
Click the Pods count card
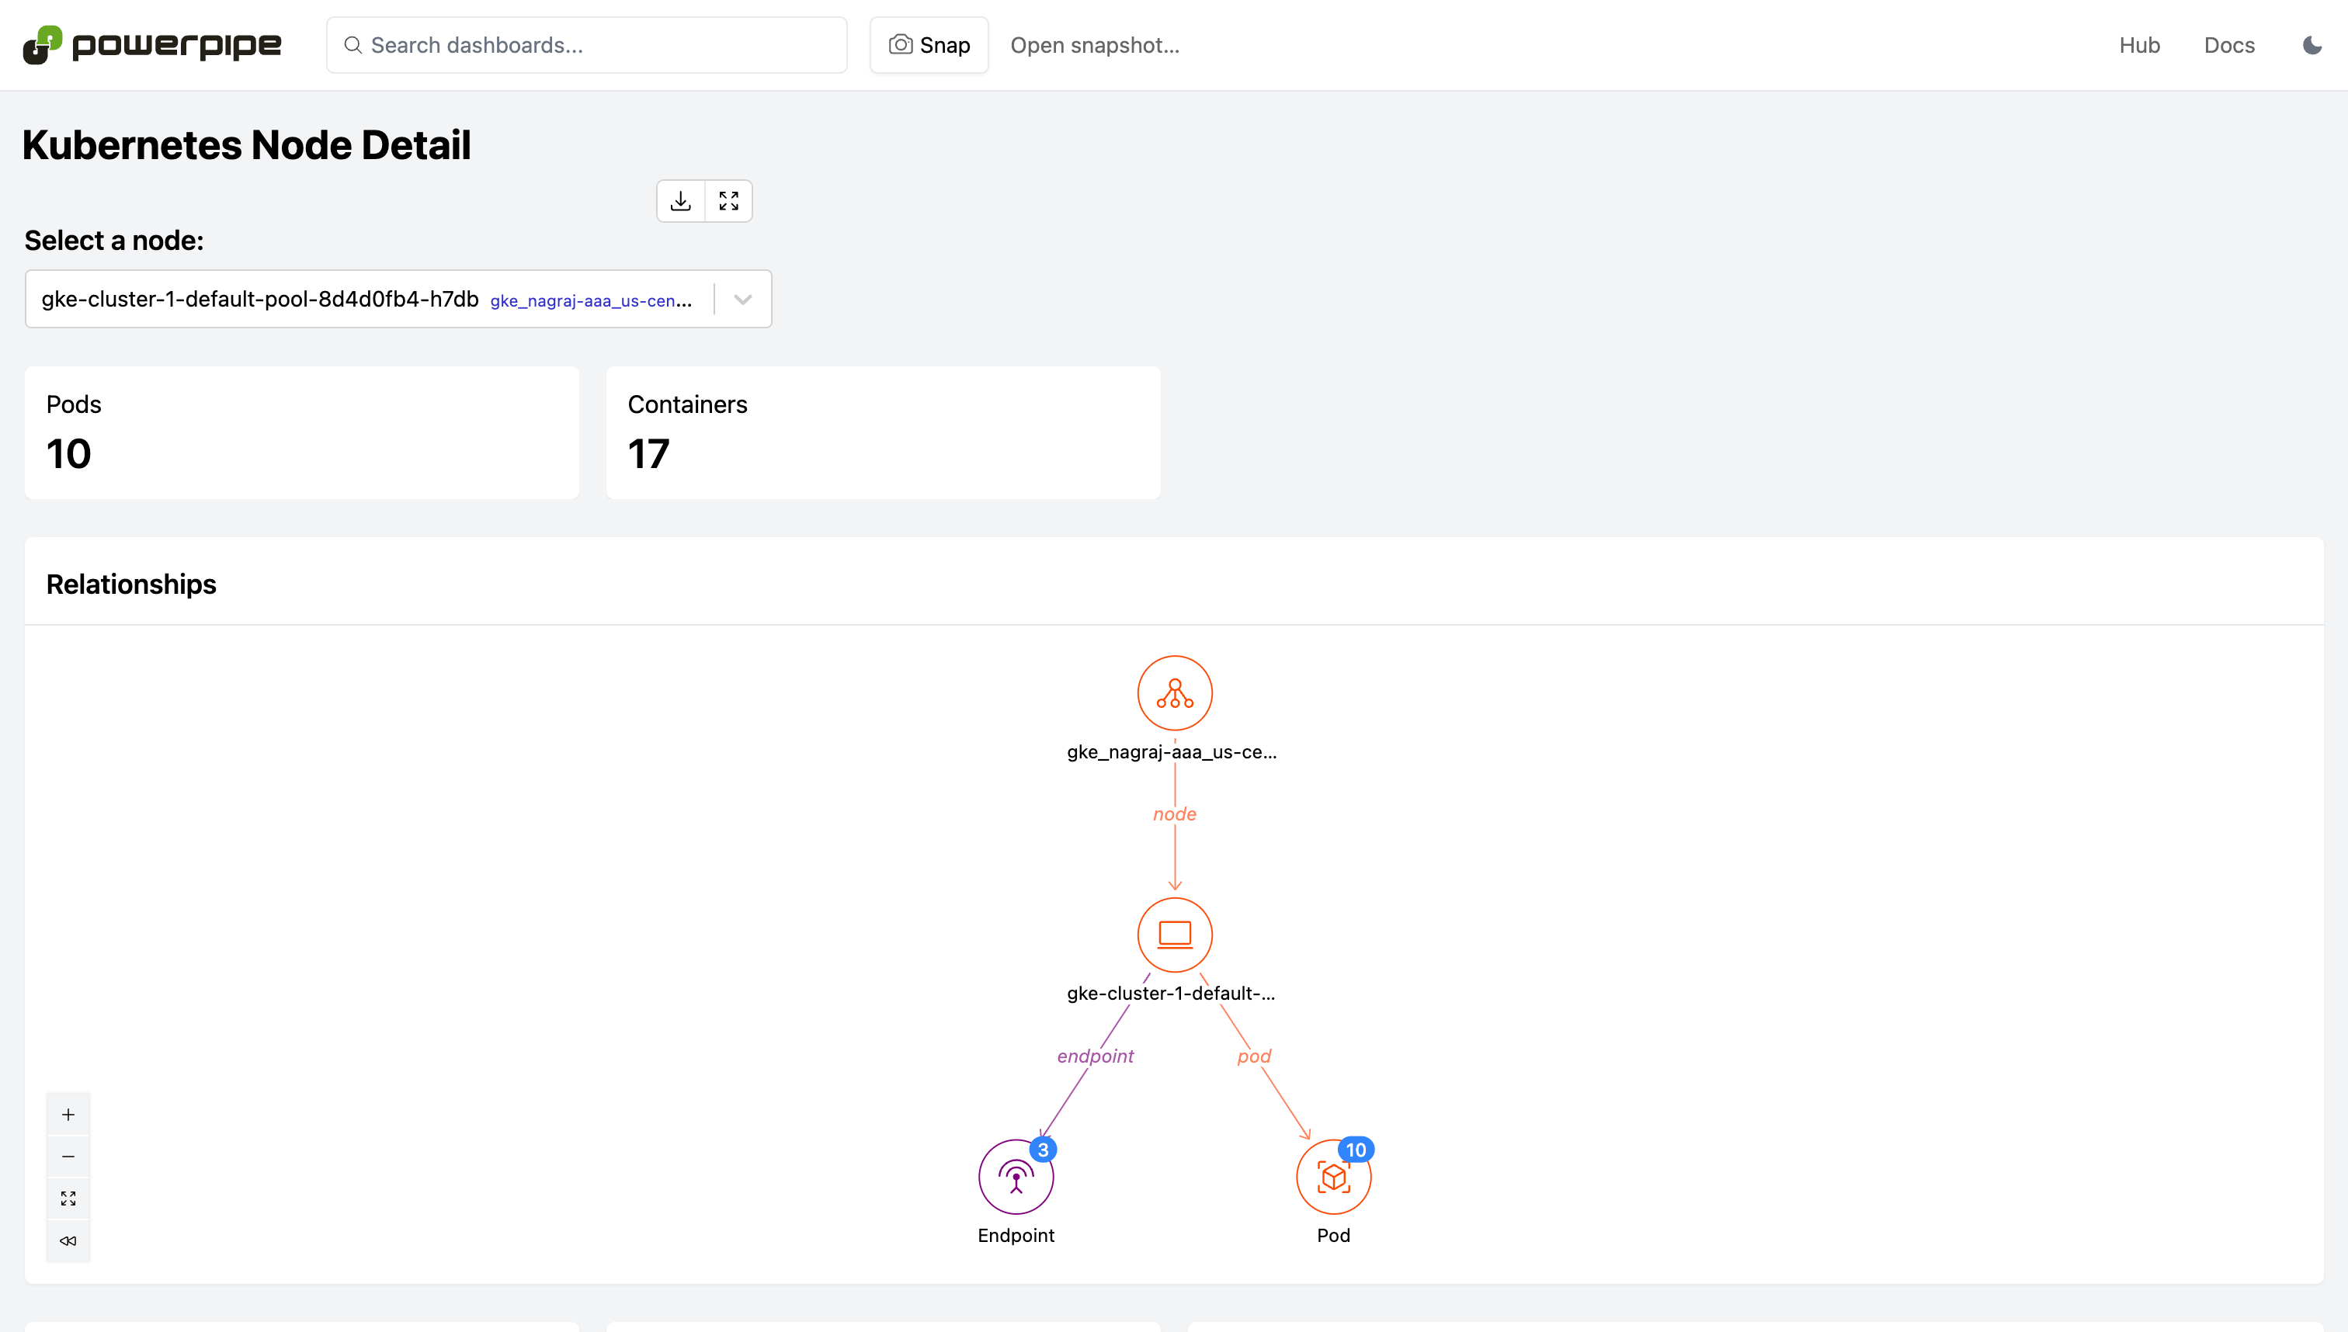(x=302, y=432)
